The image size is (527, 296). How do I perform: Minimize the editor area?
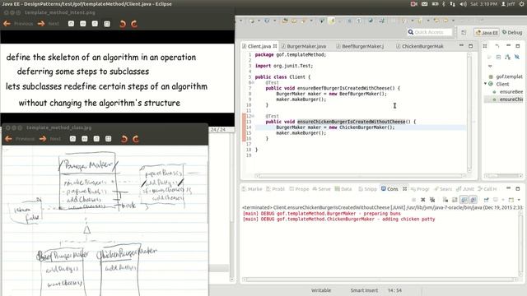coord(461,46)
